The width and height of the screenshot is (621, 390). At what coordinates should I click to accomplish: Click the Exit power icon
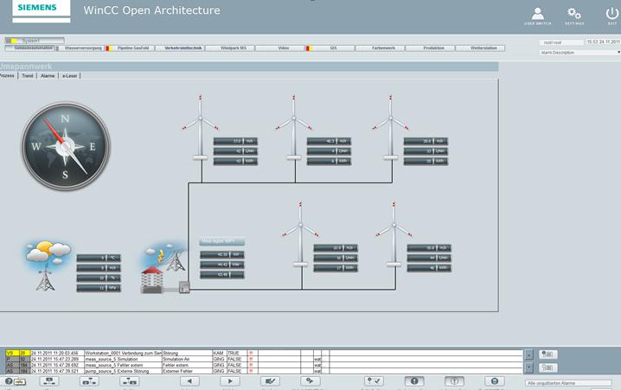click(612, 15)
